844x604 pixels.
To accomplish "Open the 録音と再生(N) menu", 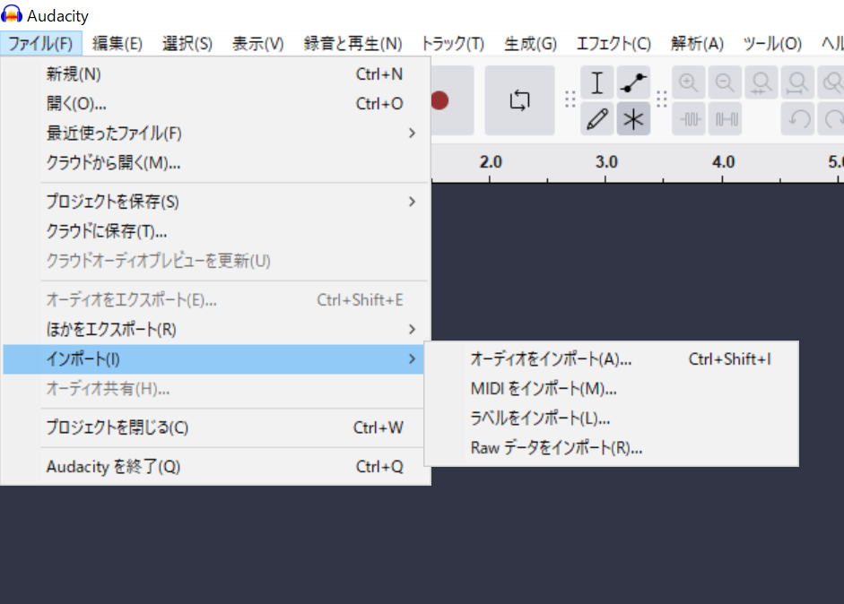I will click(353, 44).
